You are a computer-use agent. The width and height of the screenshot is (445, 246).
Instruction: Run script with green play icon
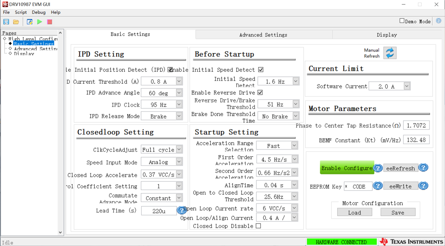coord(39,22)
